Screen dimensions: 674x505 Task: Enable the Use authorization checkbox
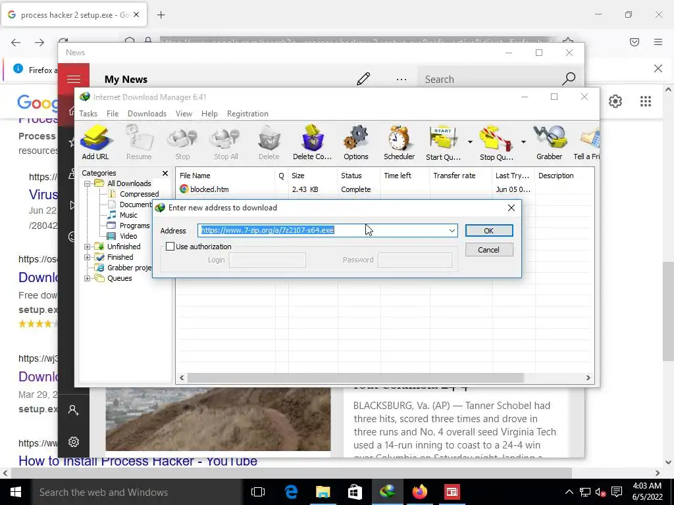pyautogui.click(x=170, y=247)
